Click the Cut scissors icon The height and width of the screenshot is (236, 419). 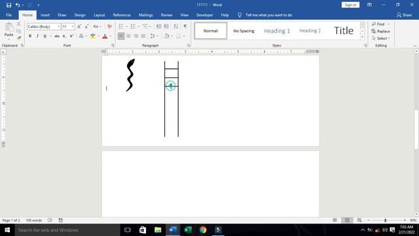pyautogui.click(x=19, y=24)
